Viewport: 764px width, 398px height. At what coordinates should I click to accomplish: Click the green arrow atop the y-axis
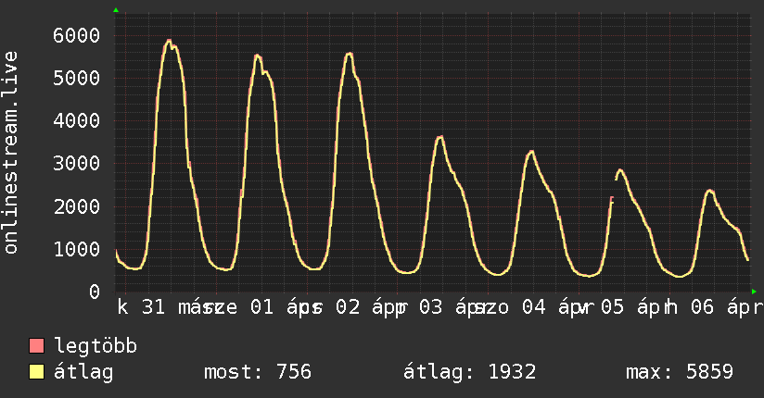(116, 10)
